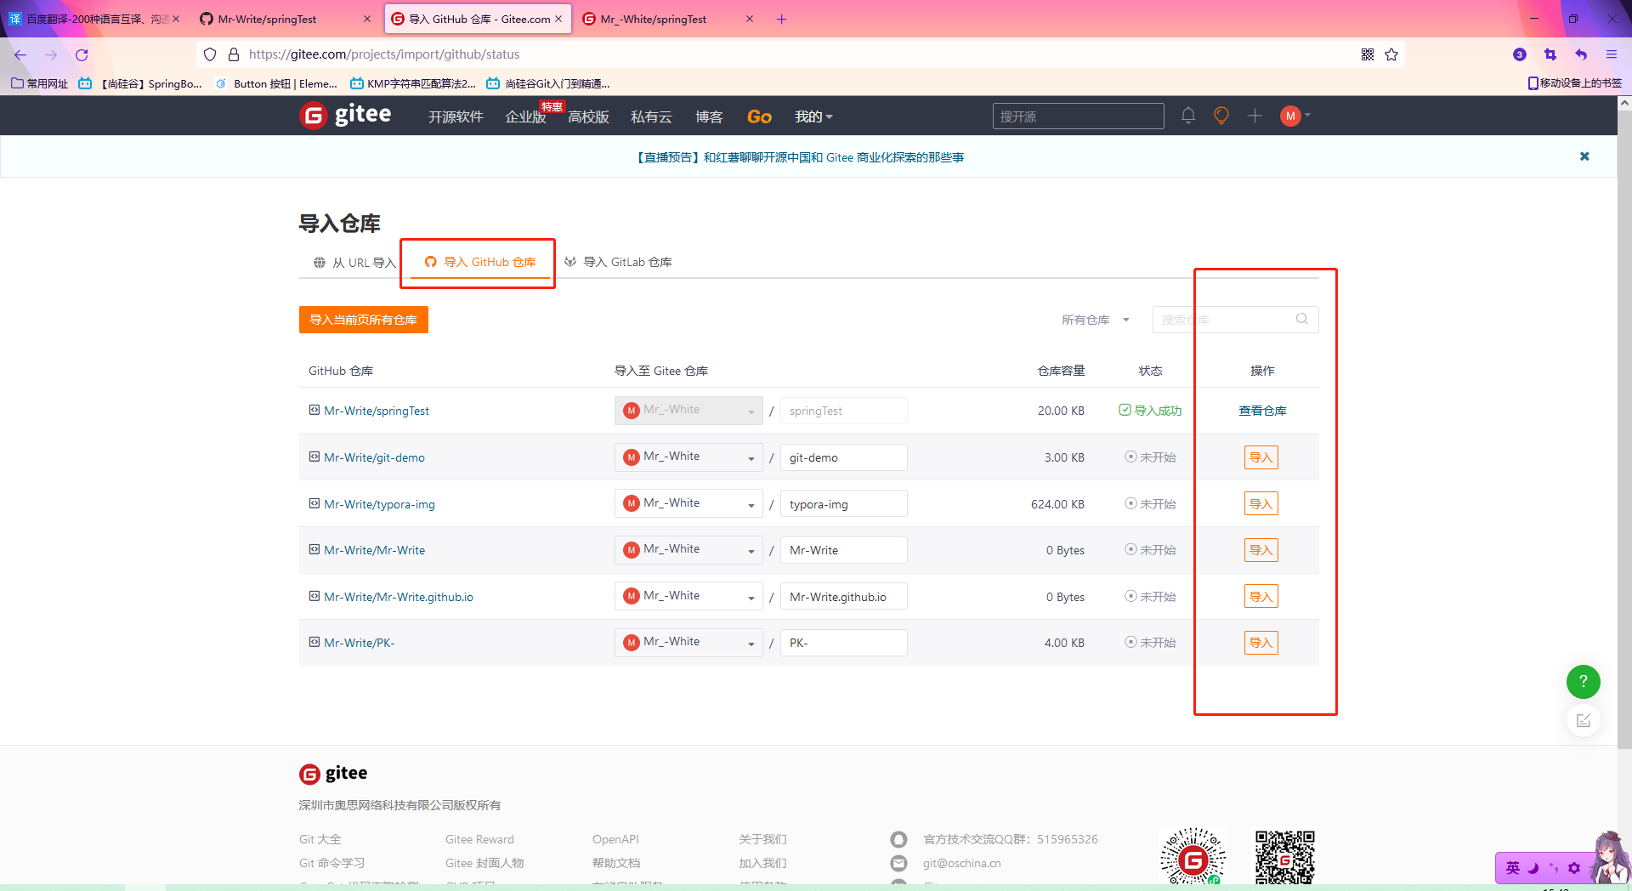Click the git-demo repository name field

coord(844,457)
